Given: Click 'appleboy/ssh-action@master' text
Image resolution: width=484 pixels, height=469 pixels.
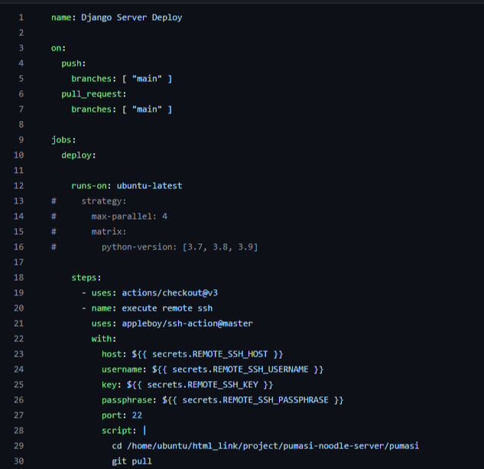Looking at the screenshot, I should 187,324.
